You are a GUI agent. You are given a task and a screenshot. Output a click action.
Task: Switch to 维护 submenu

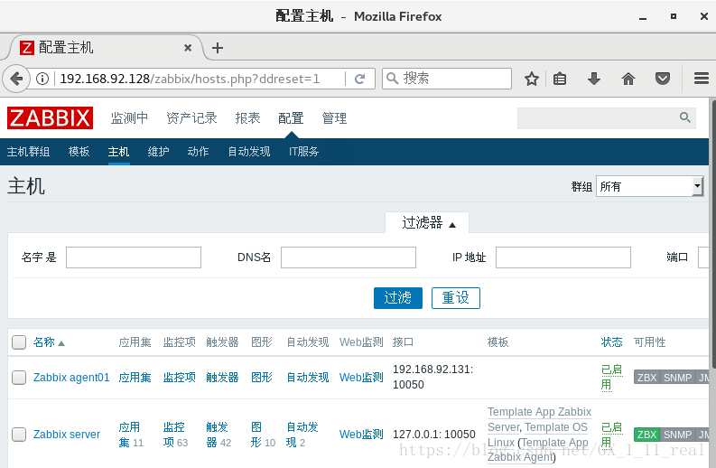[158, 151]
